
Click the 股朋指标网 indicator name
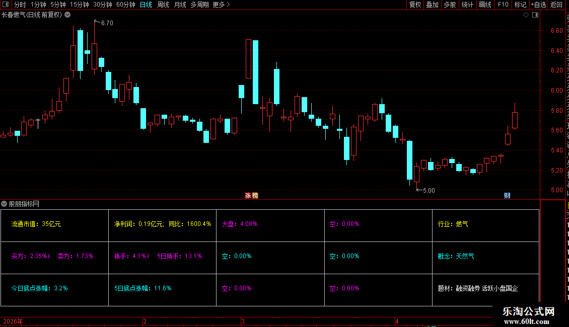point(24,204)
